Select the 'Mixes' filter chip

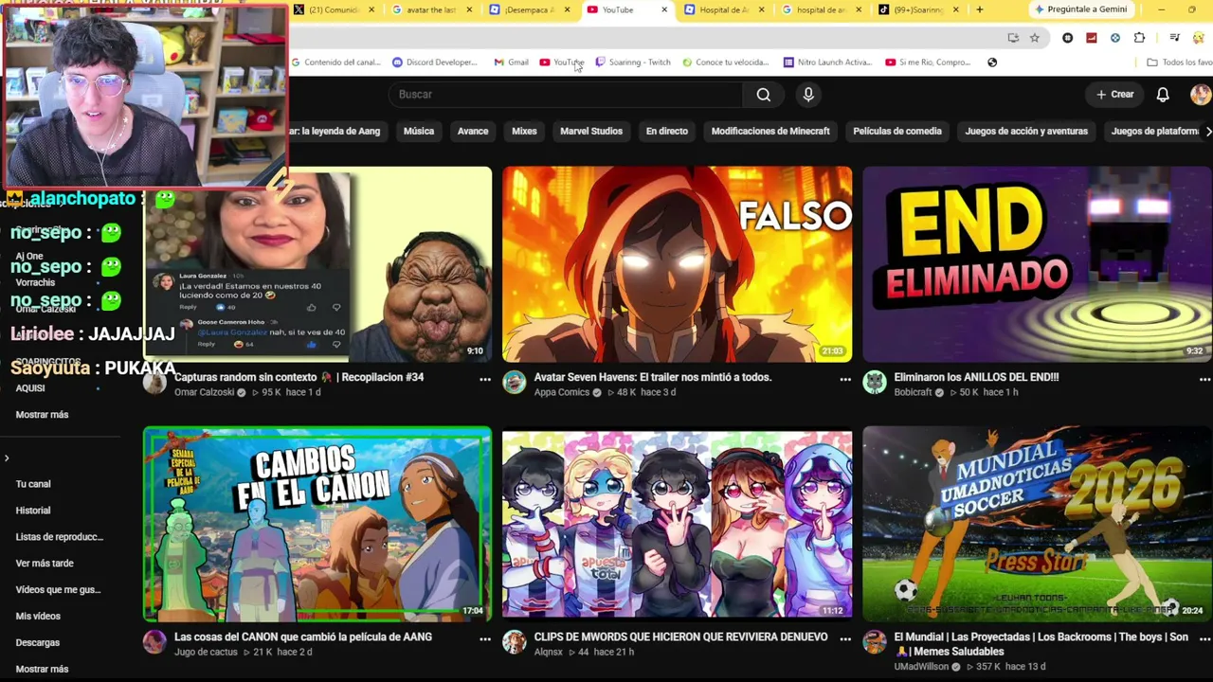(x=524, y=132)
